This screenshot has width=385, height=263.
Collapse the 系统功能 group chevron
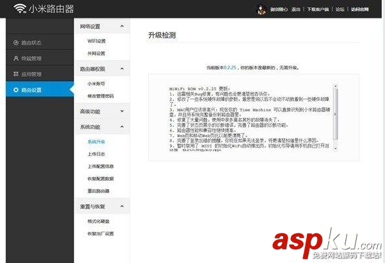pos(122,127)
